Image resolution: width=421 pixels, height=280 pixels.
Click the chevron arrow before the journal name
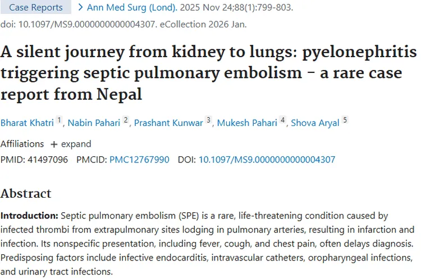coord(81,8)
